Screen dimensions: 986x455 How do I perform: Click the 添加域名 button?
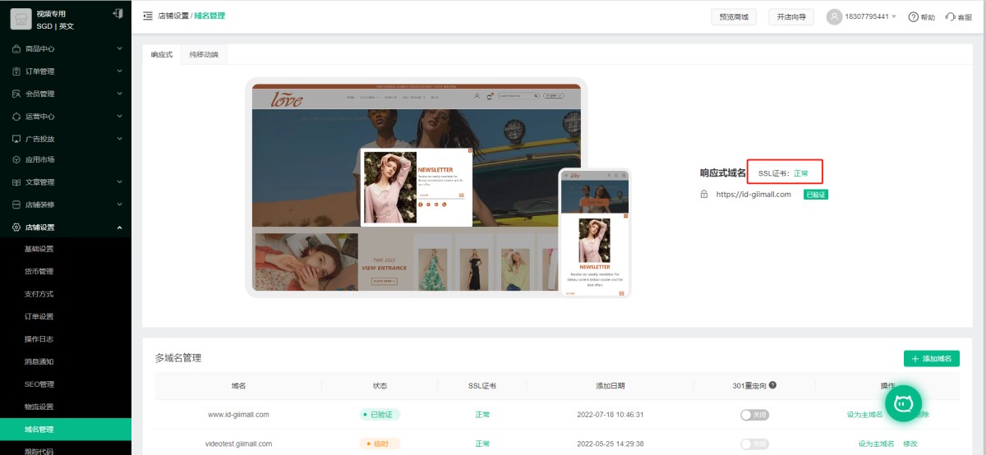pyautogui.click(x=931, y=359)
